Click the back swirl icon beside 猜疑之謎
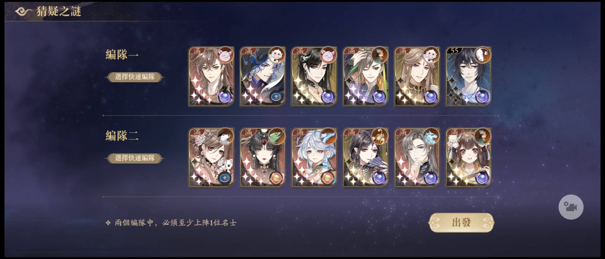This screenshot has height=259, width=605. click(23, 12)
